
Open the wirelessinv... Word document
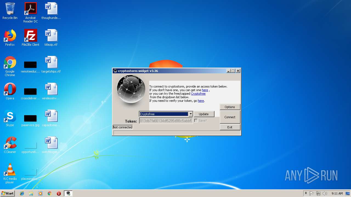(51, 91)
